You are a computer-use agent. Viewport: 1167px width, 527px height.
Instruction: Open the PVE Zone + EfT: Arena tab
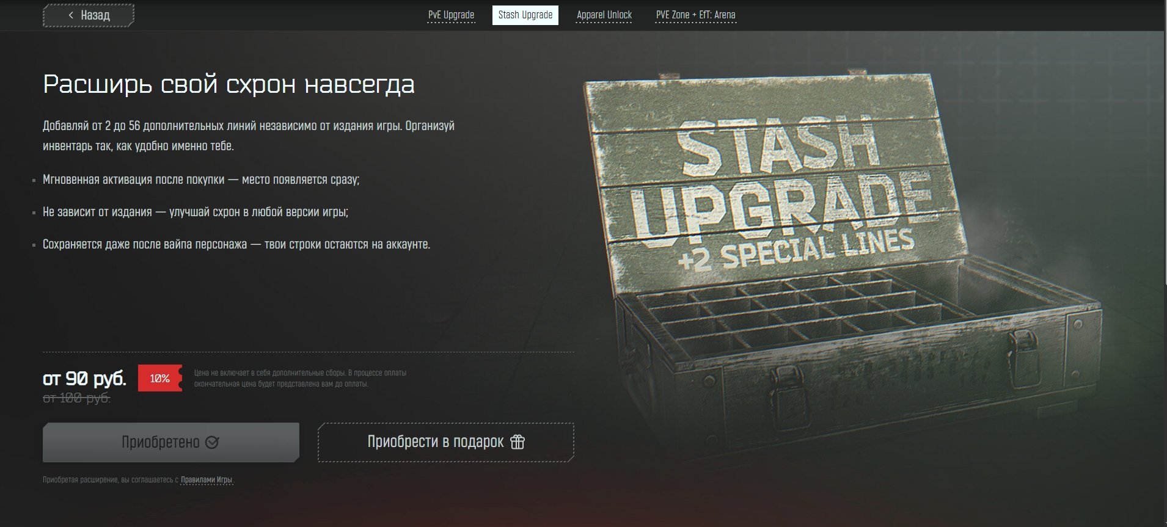pyautogui.click(x=695, y=15)
